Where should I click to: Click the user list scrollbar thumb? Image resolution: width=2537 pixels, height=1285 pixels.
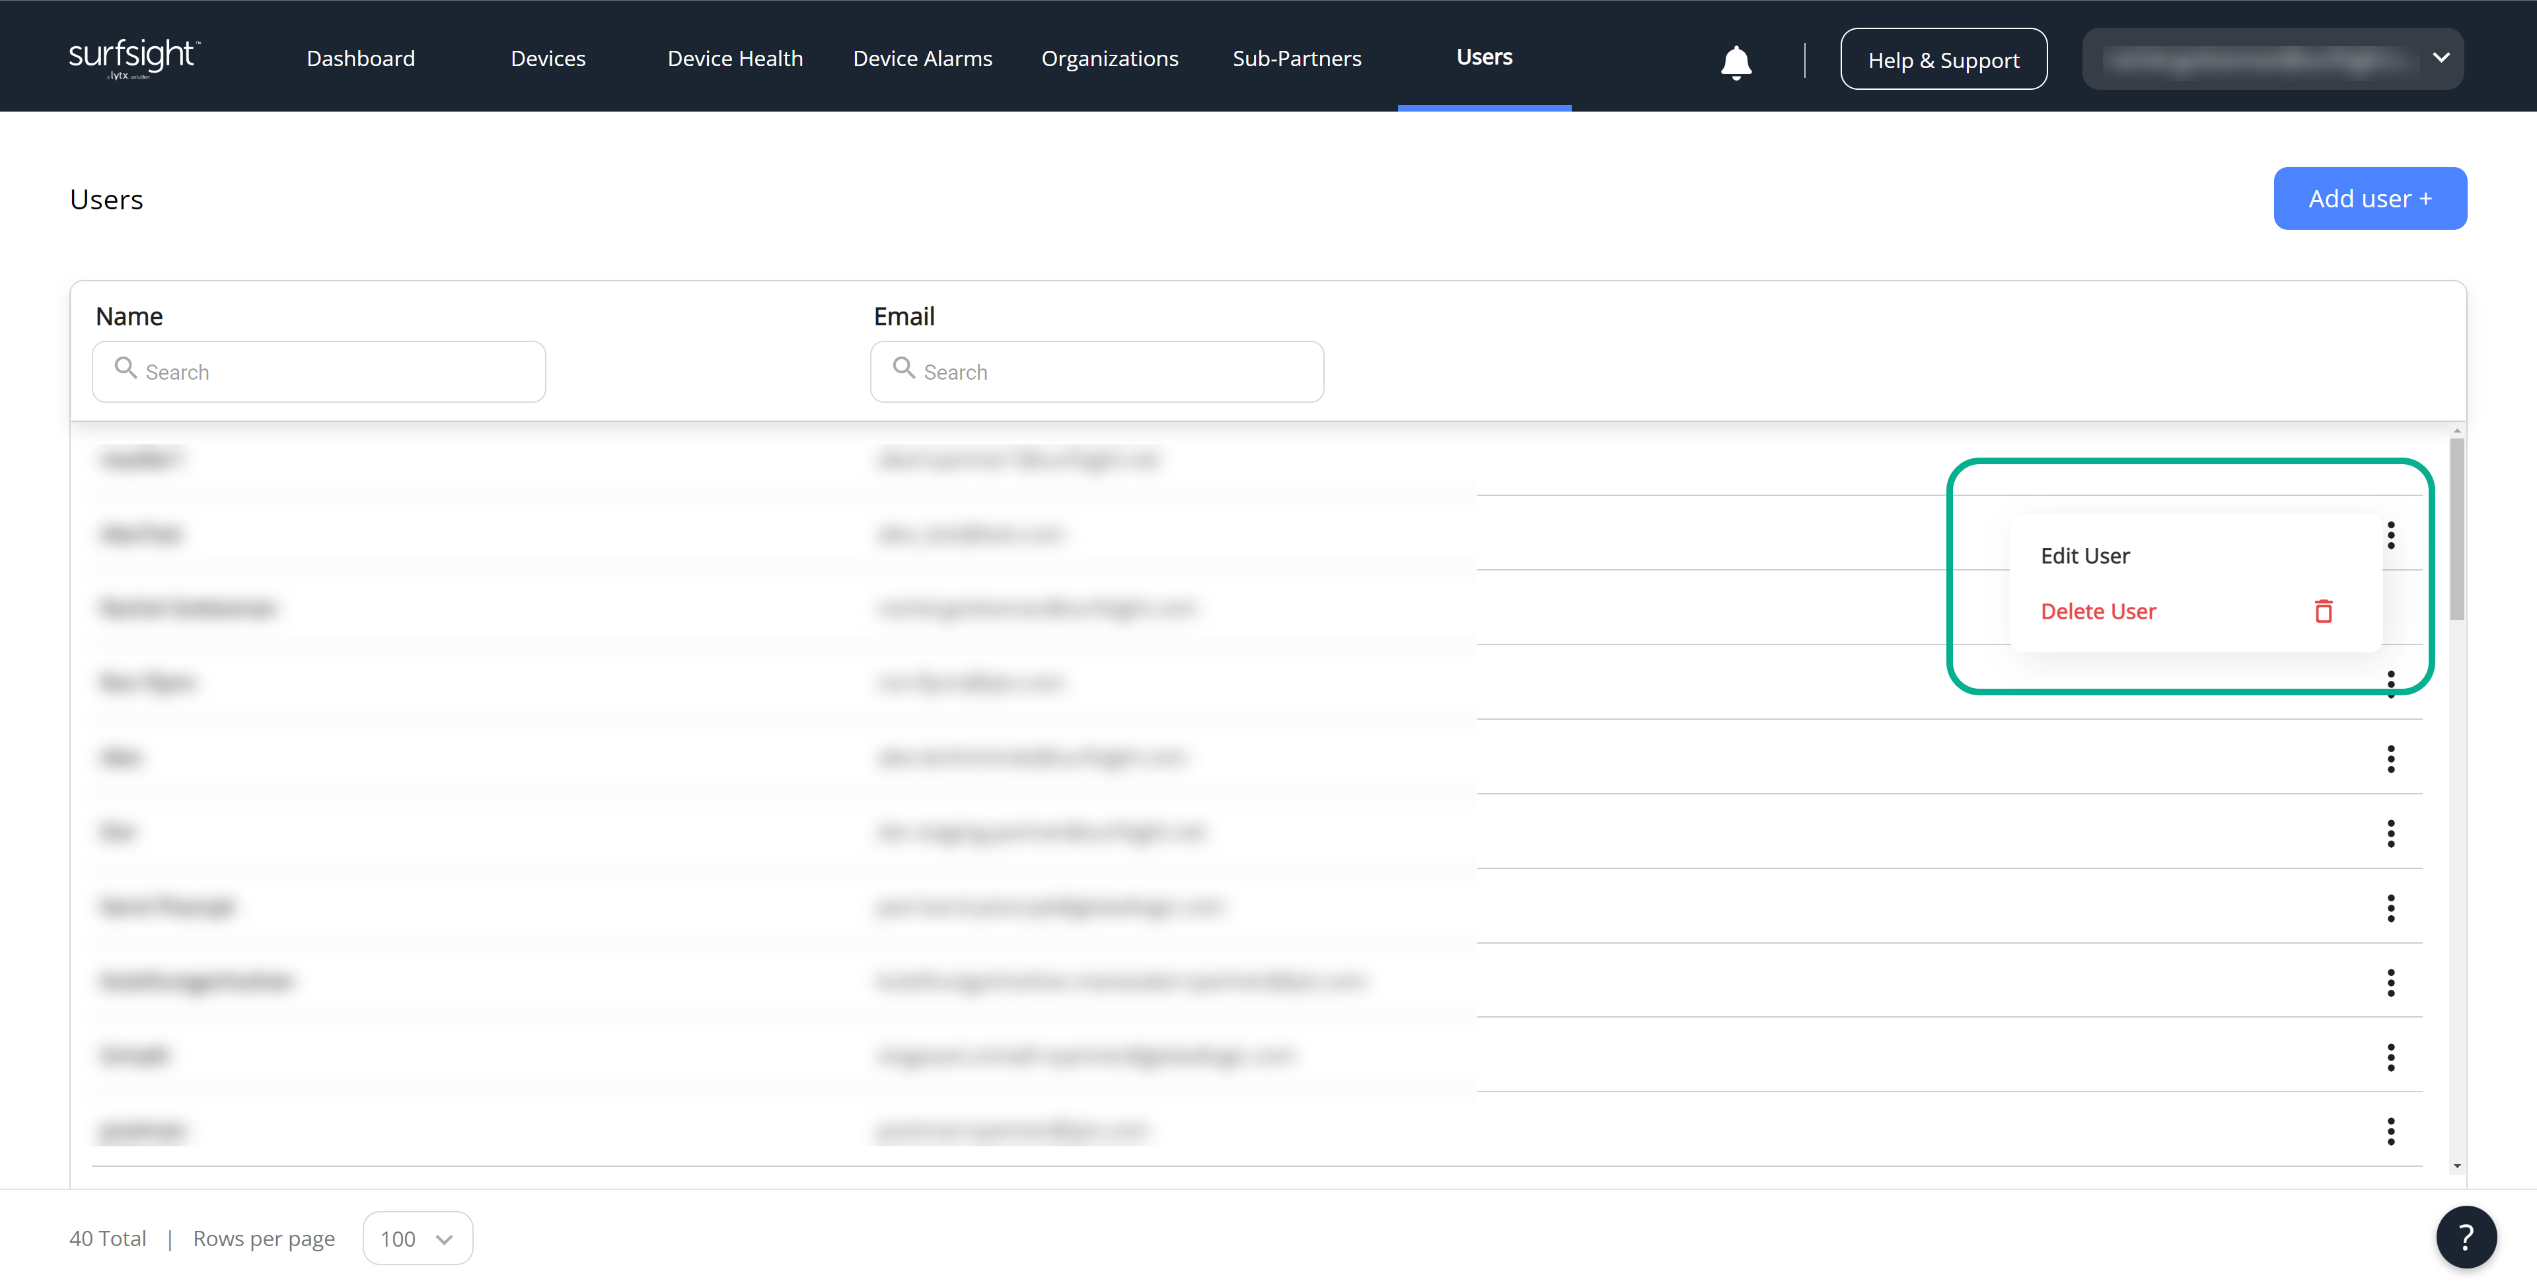coord(2456,530)
